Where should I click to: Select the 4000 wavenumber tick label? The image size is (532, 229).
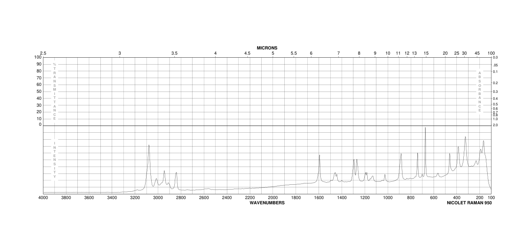click(x=43, y=198)
